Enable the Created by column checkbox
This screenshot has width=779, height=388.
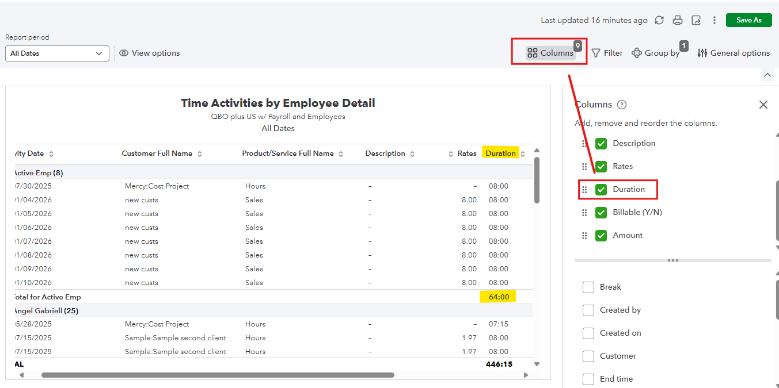[588, 310]
